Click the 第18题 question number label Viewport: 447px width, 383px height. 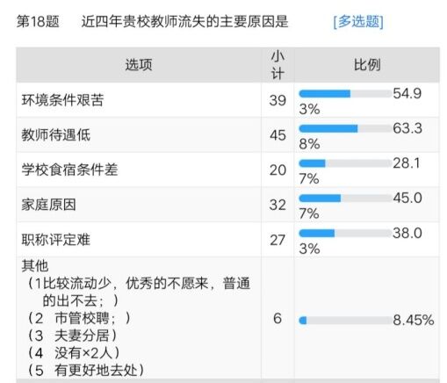pos(38,22)
